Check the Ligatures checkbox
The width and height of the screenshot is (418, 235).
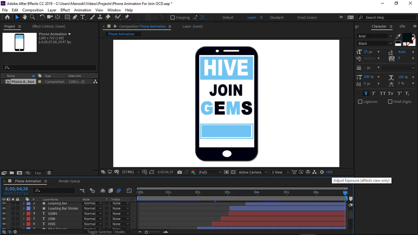pos(360,102)
